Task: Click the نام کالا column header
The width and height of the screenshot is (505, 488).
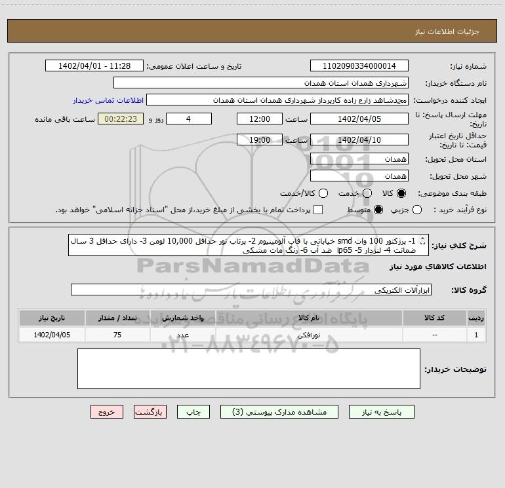Action: (309, 318)
